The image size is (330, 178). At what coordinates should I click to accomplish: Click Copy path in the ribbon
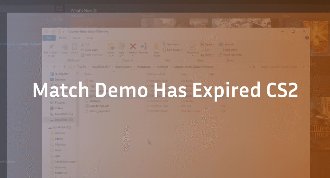[x=89, y=50]
